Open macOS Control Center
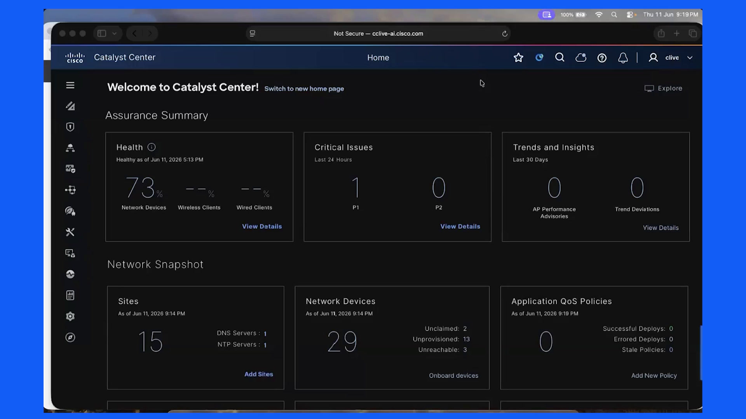 pyautogui.click(x=631, y=15)
